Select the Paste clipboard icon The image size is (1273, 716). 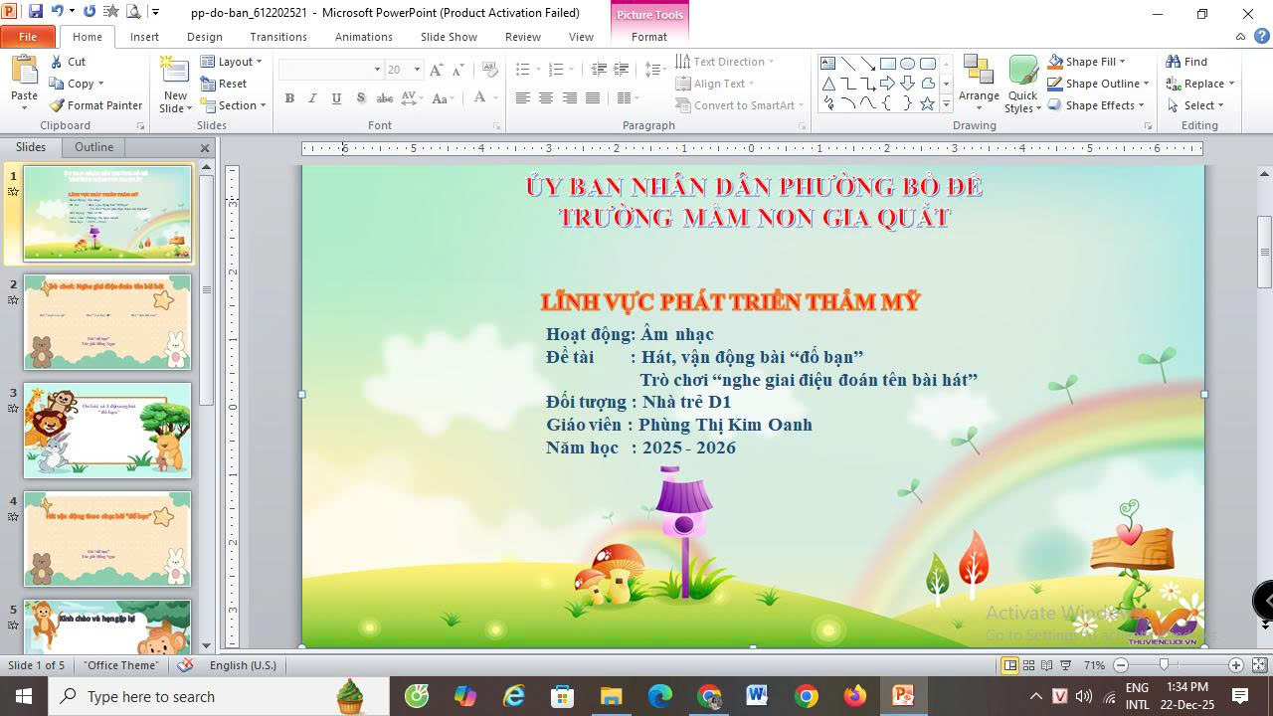pyautogui.click(x=24, y=74)
